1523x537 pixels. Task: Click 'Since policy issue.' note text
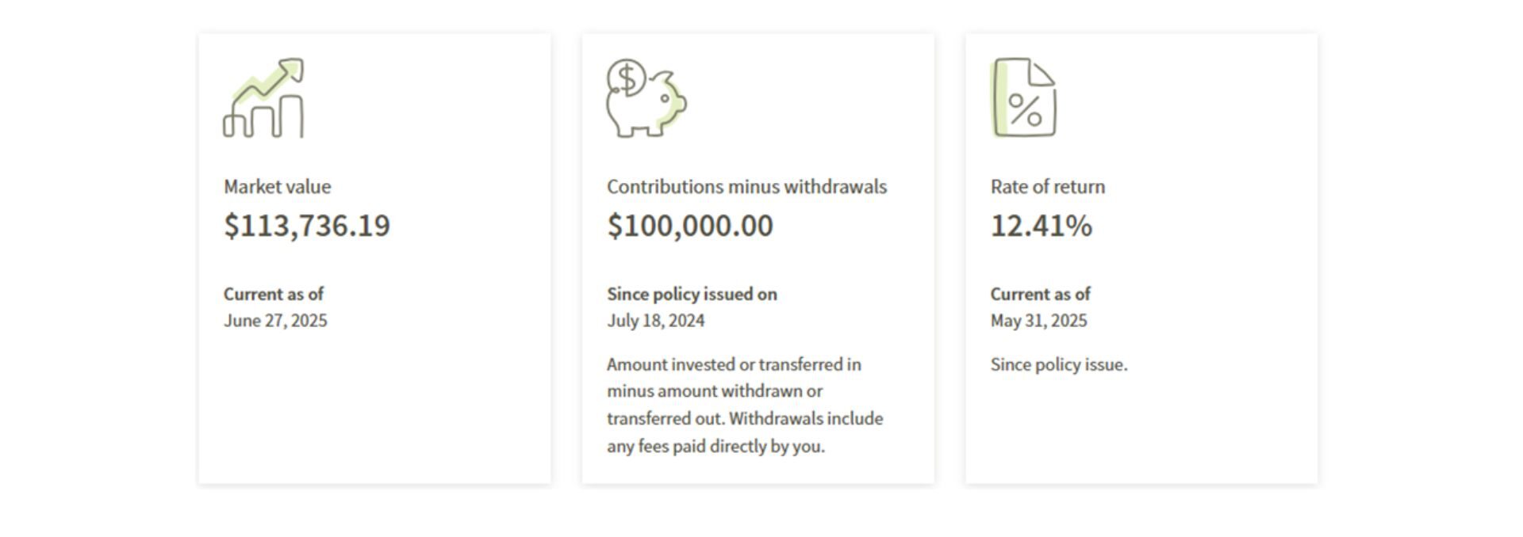click(1059, 364)
